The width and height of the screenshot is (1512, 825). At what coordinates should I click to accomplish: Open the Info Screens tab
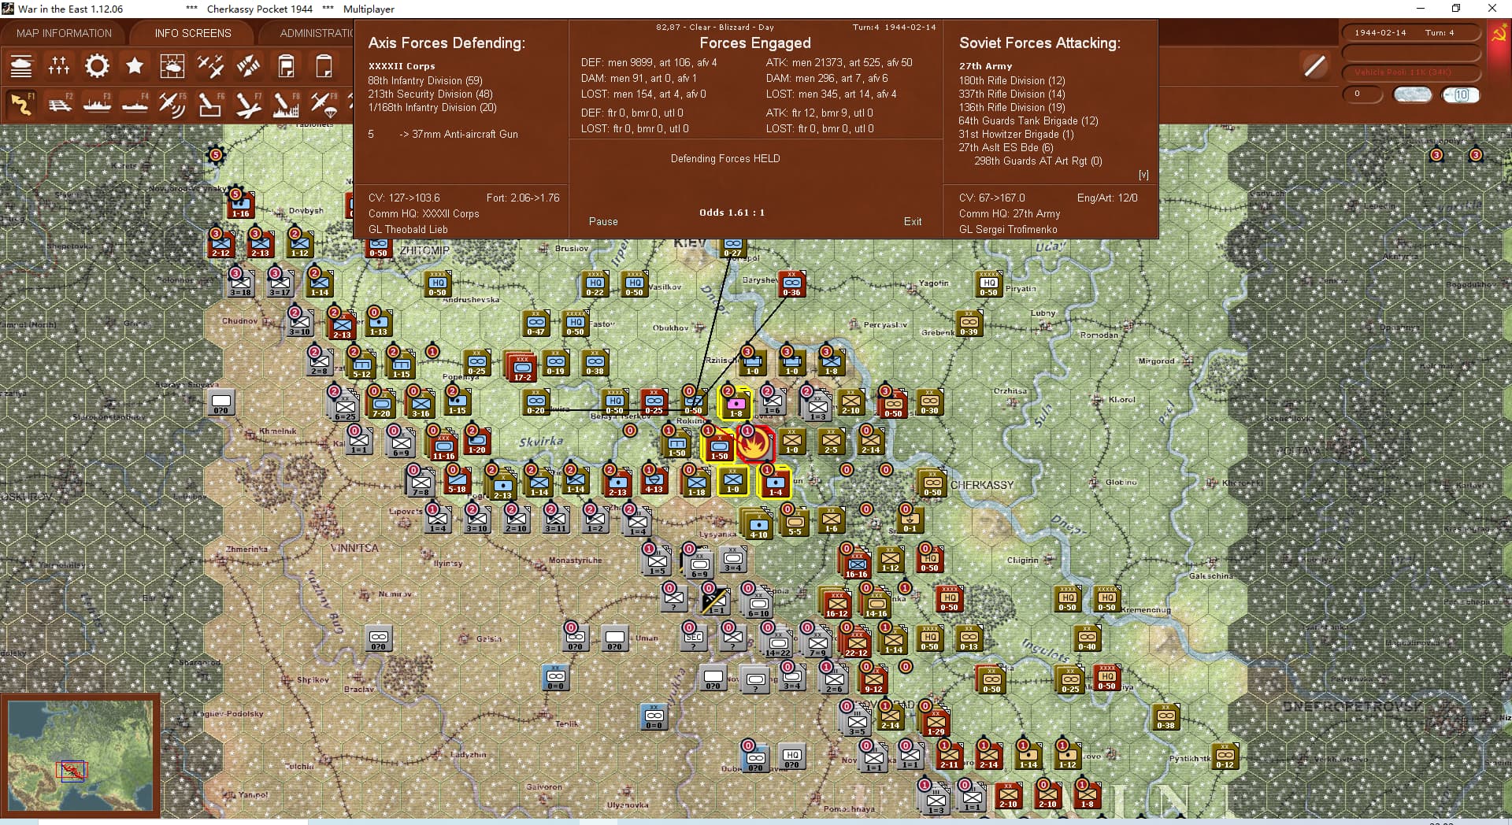pyautogui.click(x=193, y=33)
